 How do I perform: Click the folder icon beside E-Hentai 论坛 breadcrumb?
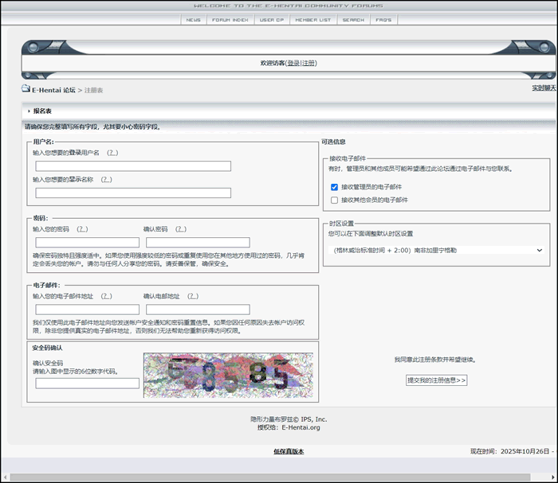26,89
